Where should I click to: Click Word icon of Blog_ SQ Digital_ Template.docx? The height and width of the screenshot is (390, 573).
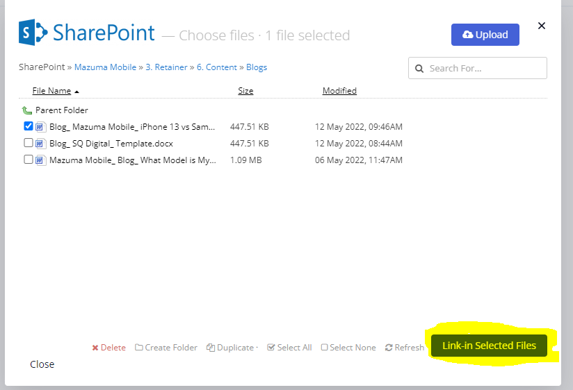pyautogui.click(x=40, y=144)
